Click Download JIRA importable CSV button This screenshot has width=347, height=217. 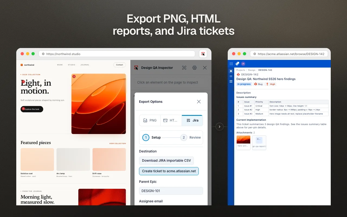click(x=166, y=161)
